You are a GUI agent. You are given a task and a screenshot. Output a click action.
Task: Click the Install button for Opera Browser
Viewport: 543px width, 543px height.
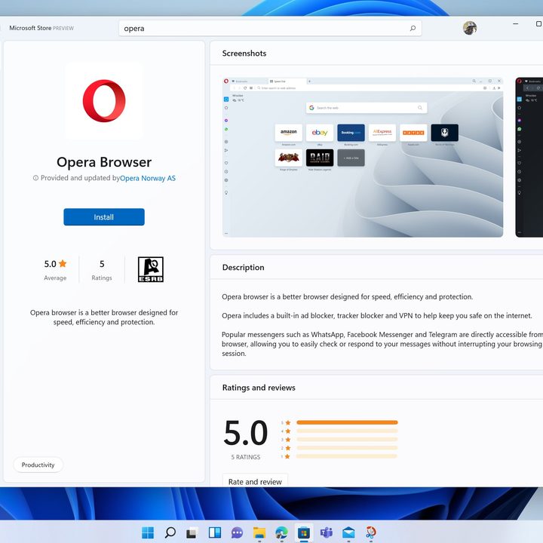point(104,216)
